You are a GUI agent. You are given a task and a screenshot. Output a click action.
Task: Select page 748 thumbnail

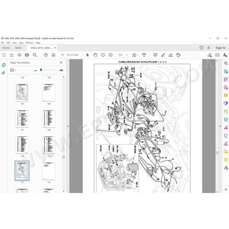point(49,118)
